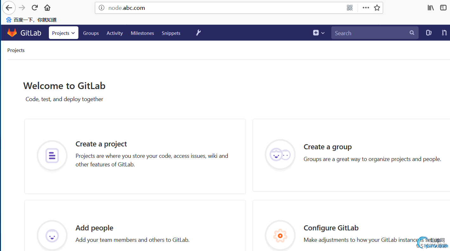Click 'Groups are a great way' description
This screenshot has height=251, width=450.
[x=372, y=159]
